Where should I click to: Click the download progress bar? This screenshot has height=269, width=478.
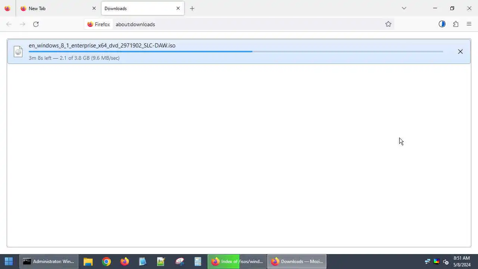236,52
